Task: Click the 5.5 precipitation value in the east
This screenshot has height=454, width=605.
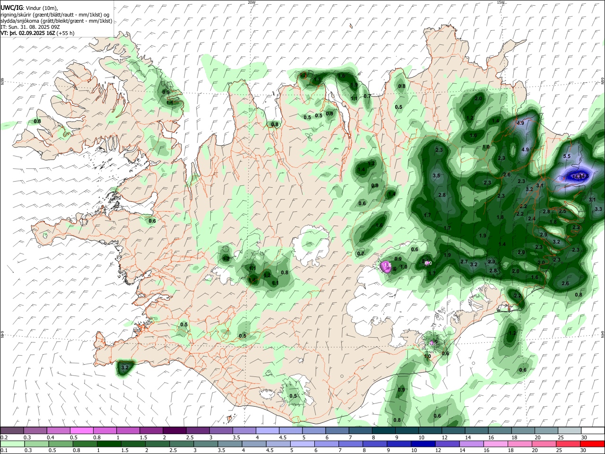Action: pyautogui.click(x=567, y=156)
